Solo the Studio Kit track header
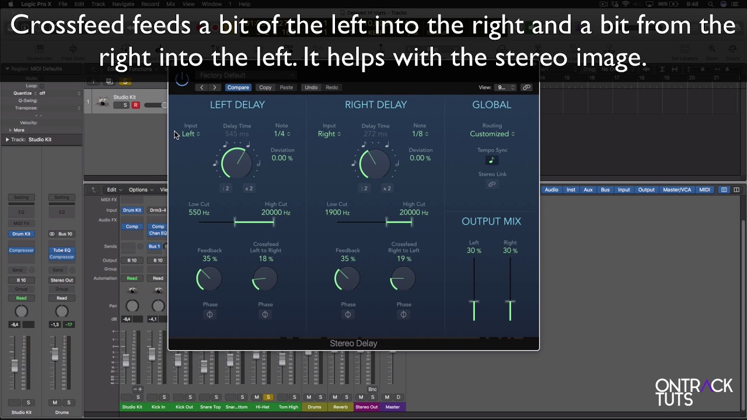 (125, 106)
